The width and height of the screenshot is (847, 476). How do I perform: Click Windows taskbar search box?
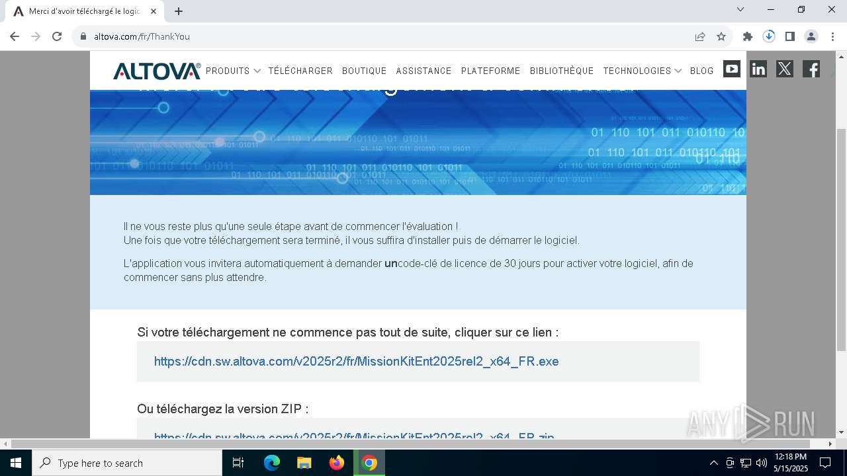[x=127, y=463]
